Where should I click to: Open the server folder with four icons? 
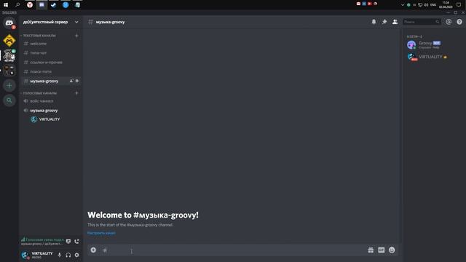click(9, 71)
